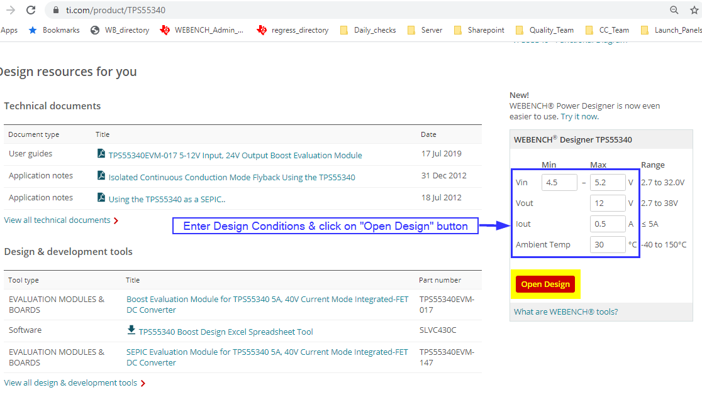Open TPS55340 Boost Design Excel Spreadsheet Tool

[x=226, y=332]
